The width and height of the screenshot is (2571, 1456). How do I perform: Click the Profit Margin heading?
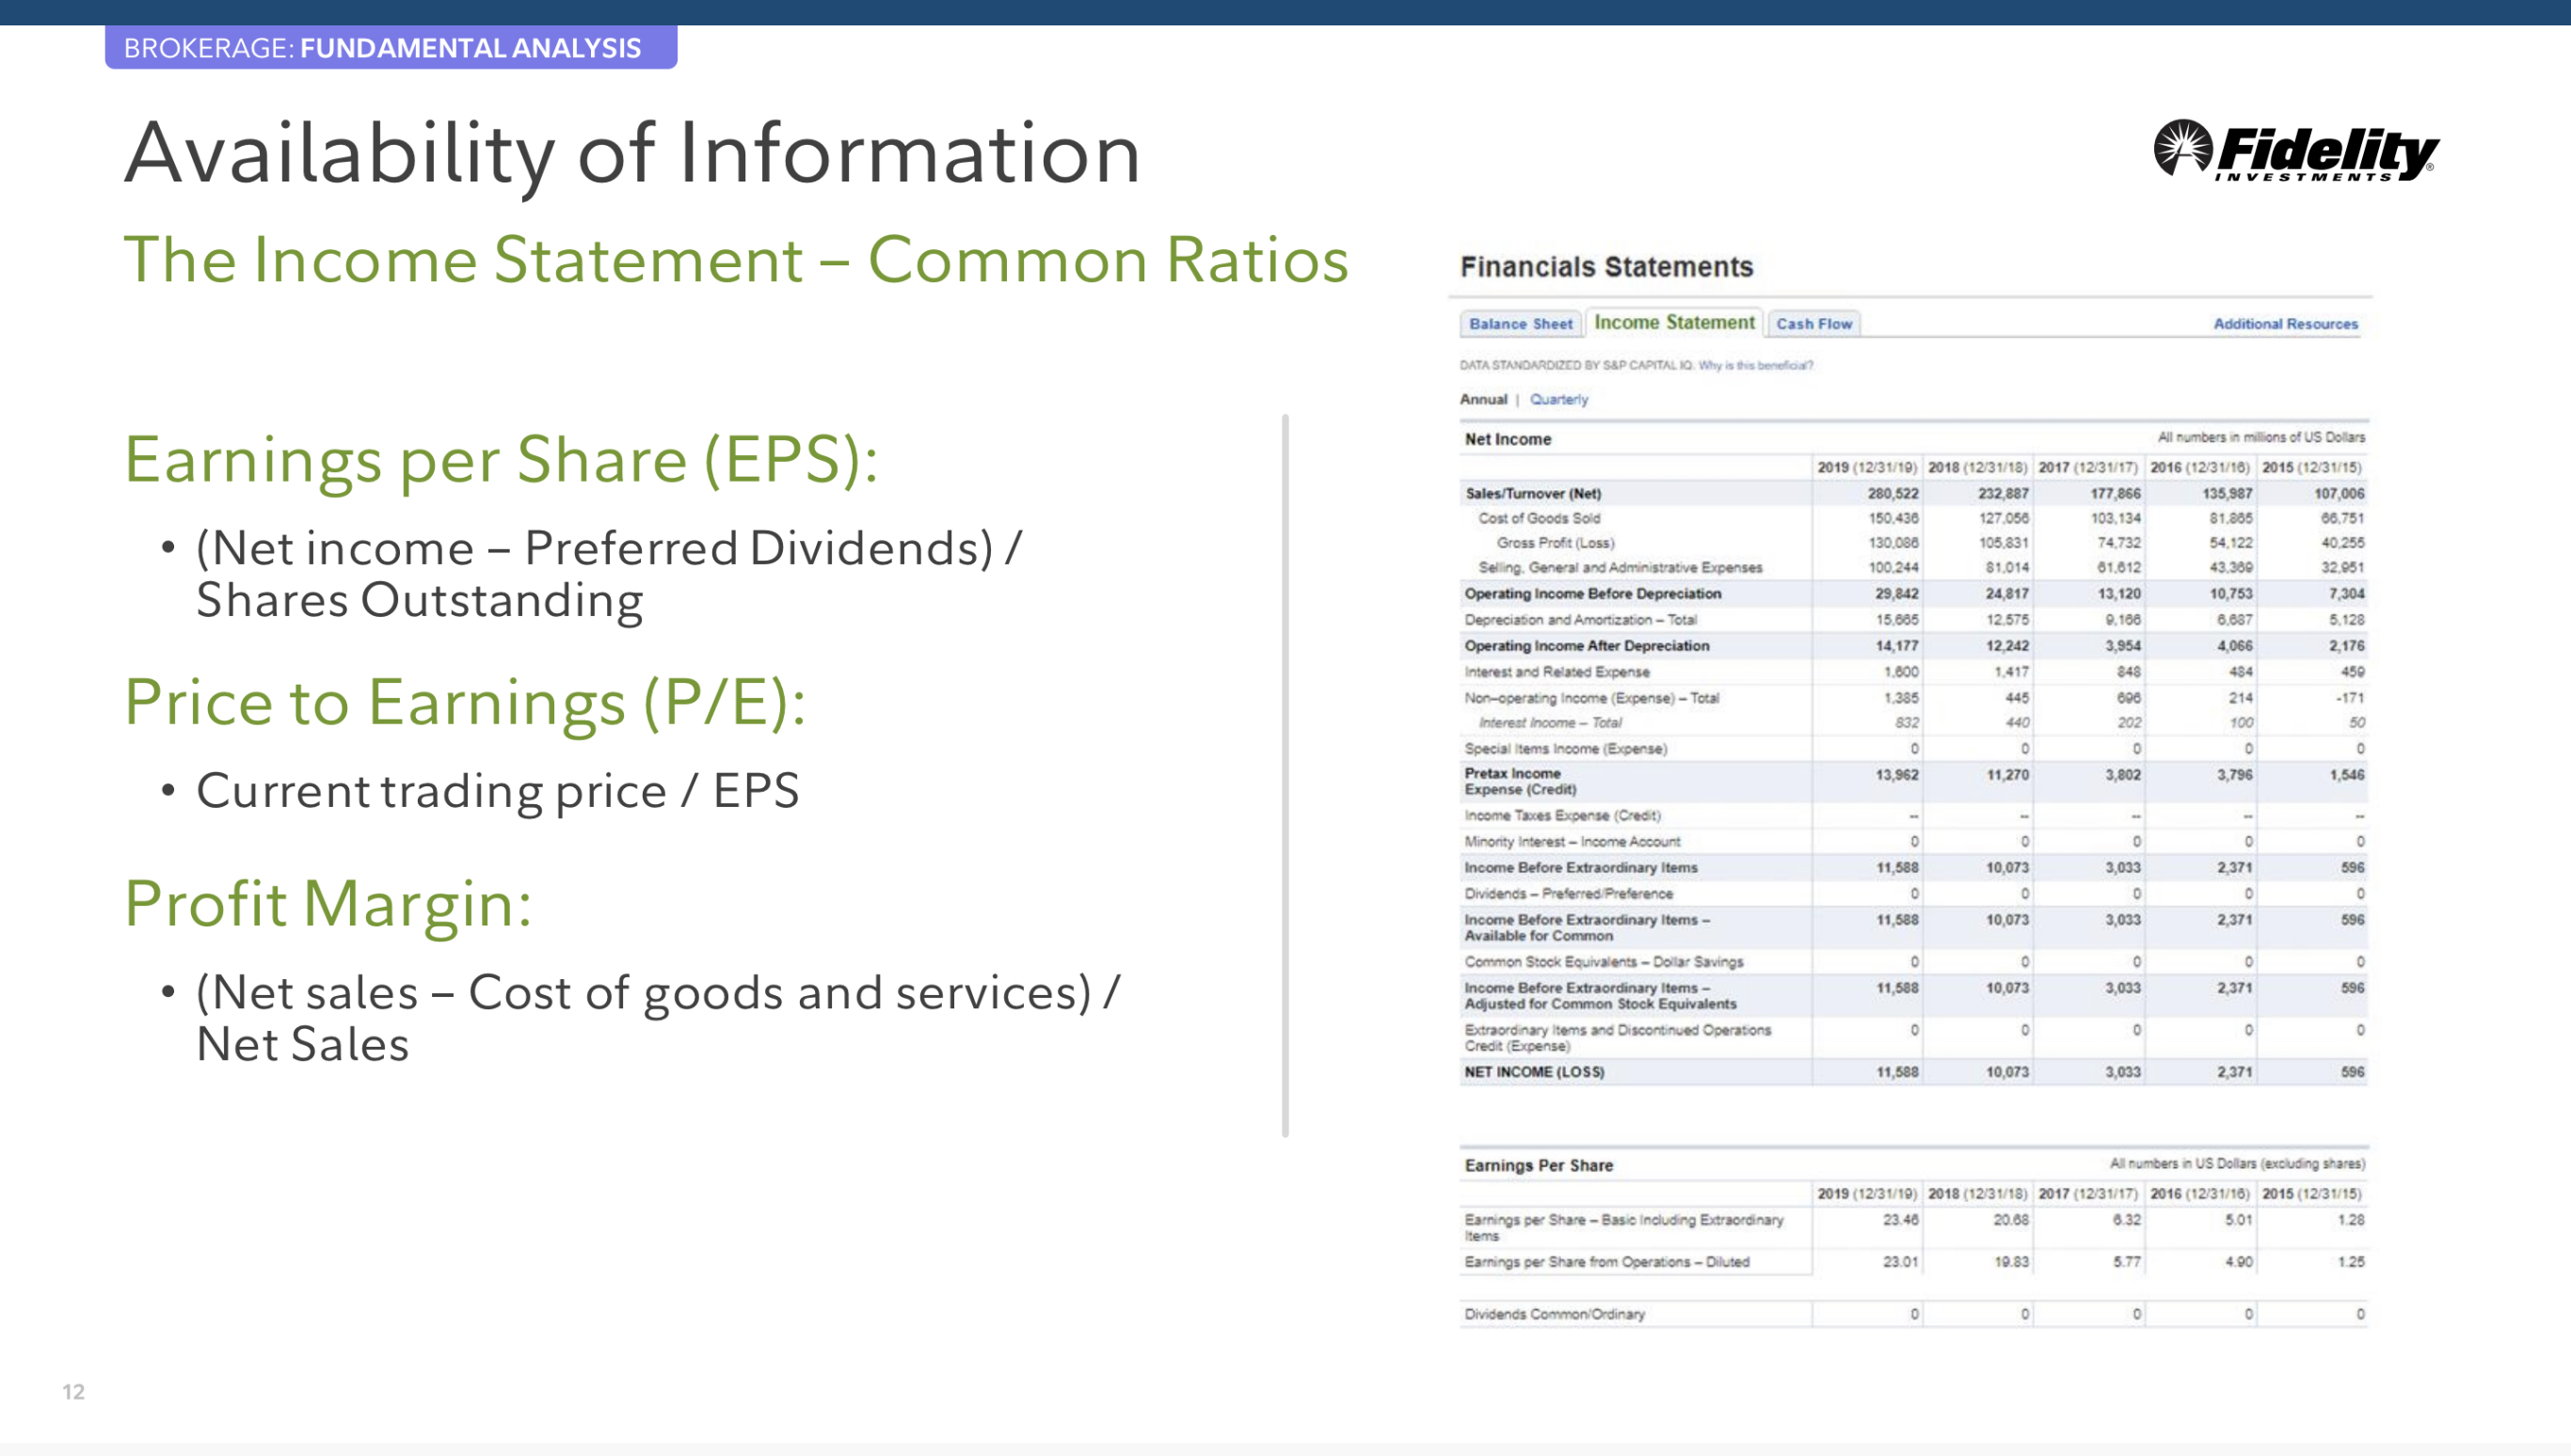tap(327, 903)
